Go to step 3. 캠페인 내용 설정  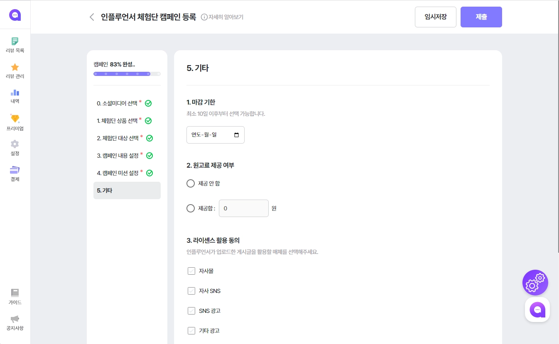[x=127, y=156]
